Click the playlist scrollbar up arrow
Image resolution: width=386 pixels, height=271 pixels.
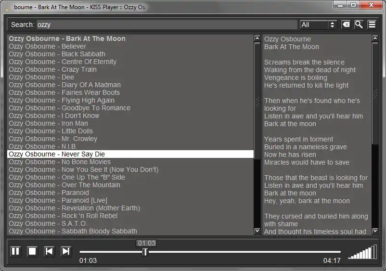(257, 38)
